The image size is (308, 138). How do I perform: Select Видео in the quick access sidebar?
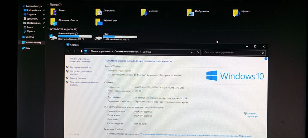pos(30,27)
